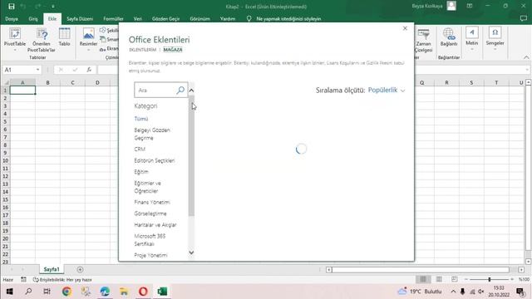Choose Eğitimler ve Öğreticiler category
The width and height of the screenshot is (532, 299).
point(148,187)
